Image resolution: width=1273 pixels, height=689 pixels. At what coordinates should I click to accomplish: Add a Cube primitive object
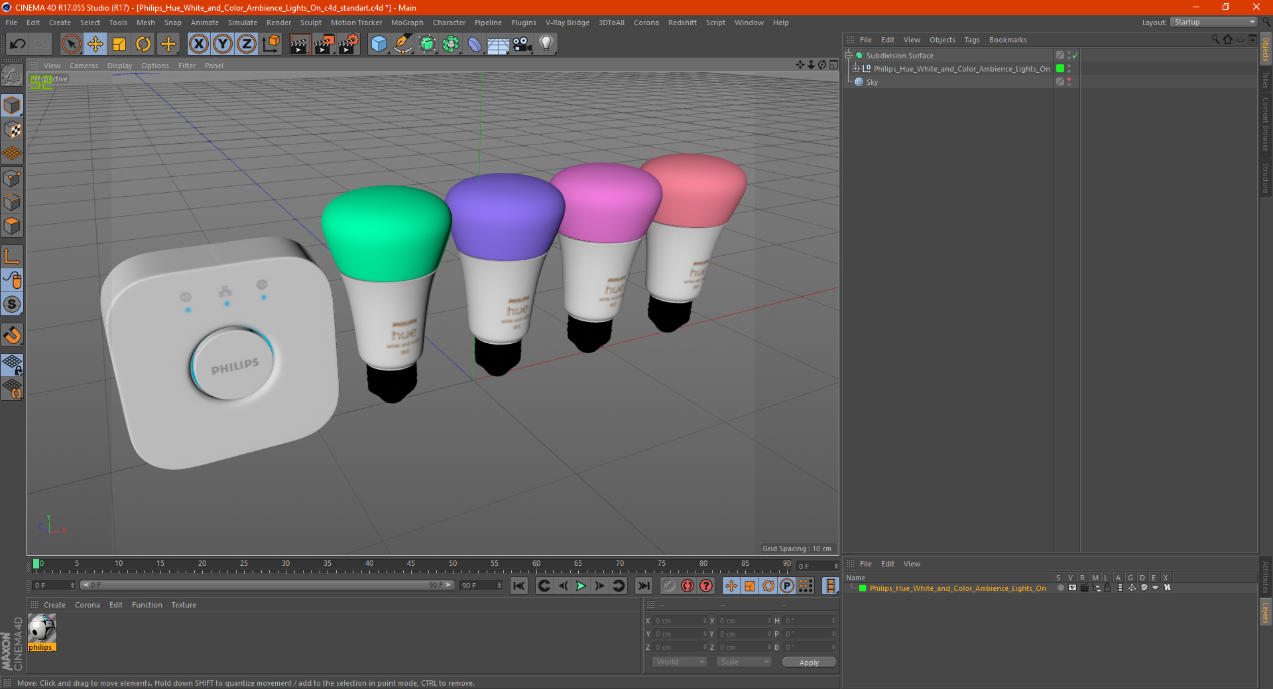[379, 44]
